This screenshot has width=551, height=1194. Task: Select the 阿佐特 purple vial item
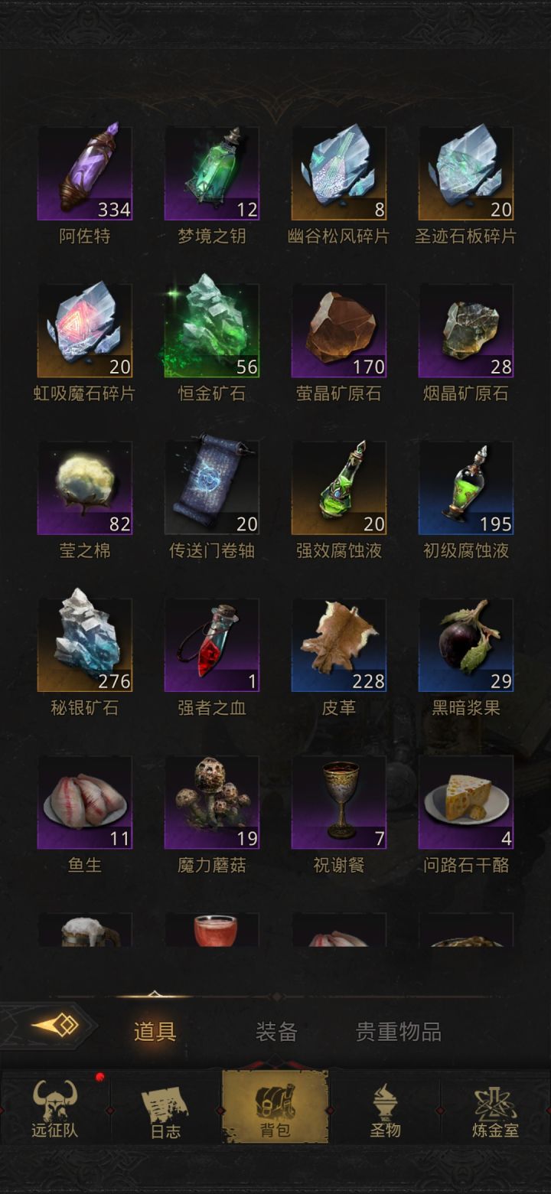(x=85, y=174)
